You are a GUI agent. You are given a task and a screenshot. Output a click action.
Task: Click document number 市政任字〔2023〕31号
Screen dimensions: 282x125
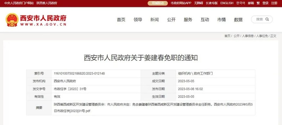[70, 89]
